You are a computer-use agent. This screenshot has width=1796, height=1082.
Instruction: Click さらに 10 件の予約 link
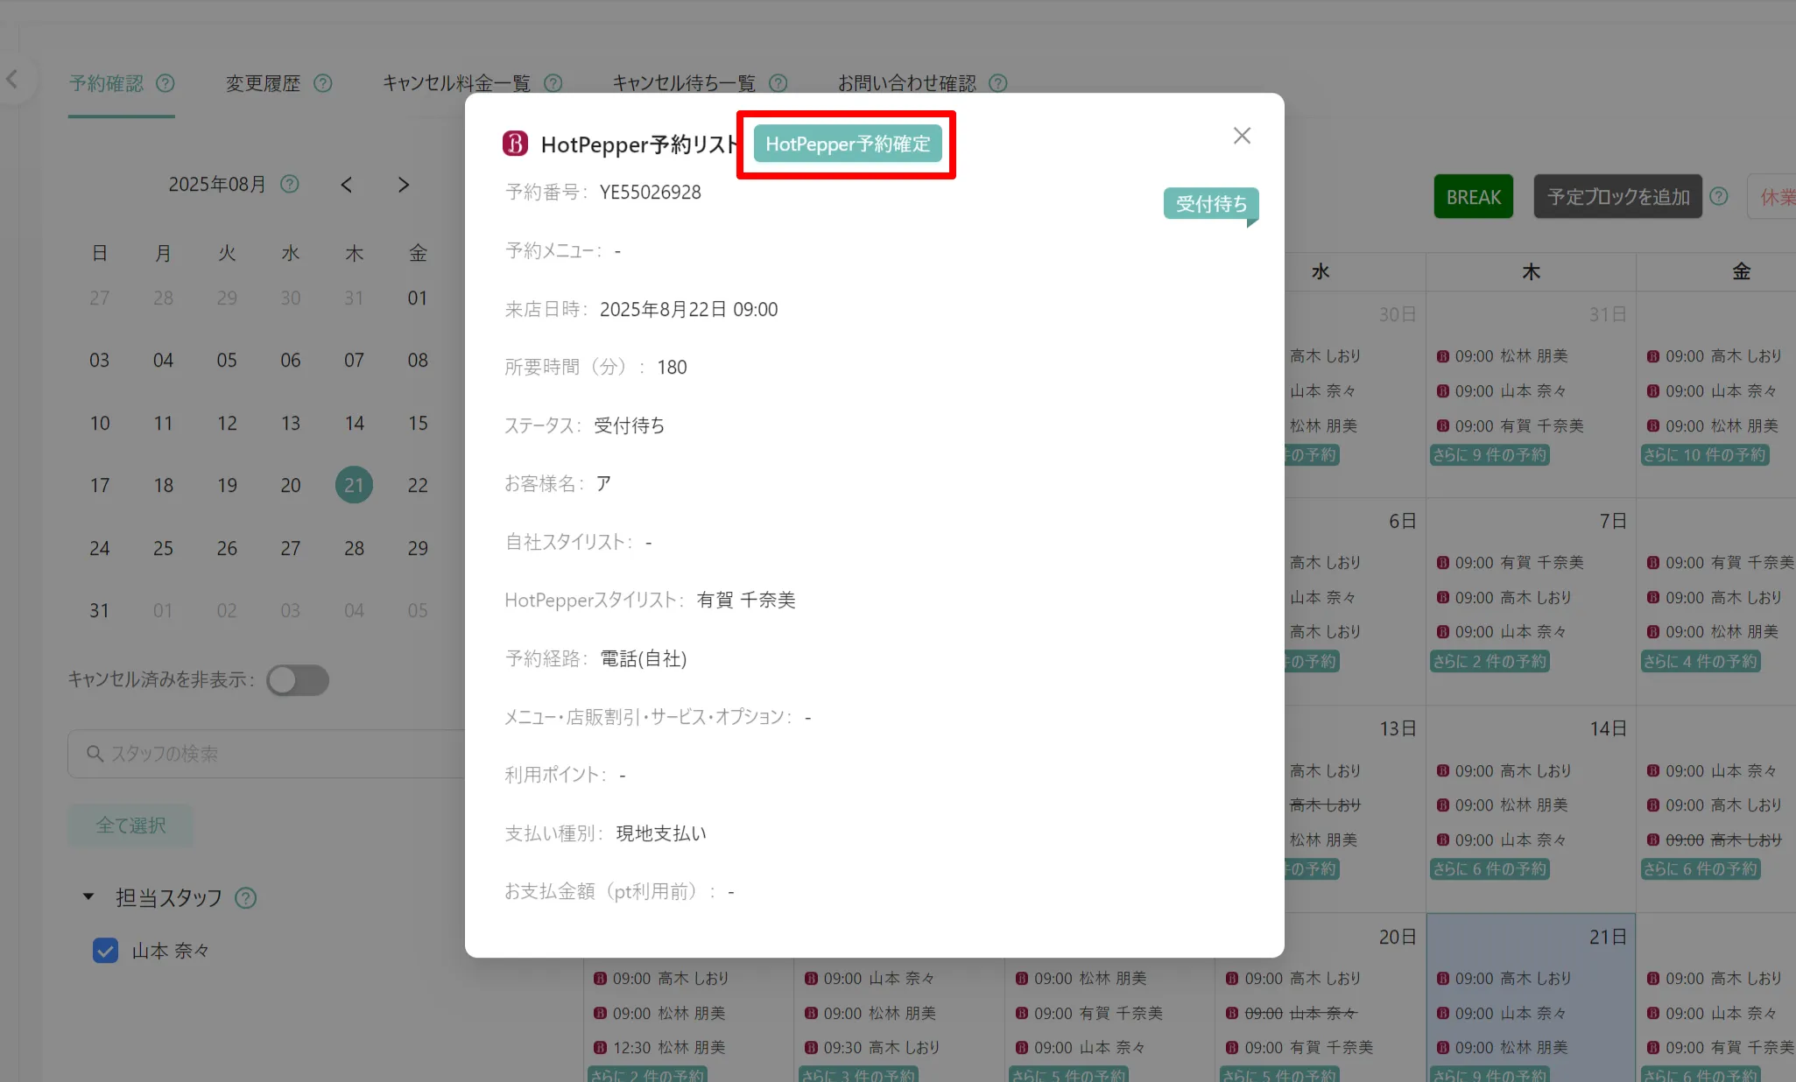1704,455
